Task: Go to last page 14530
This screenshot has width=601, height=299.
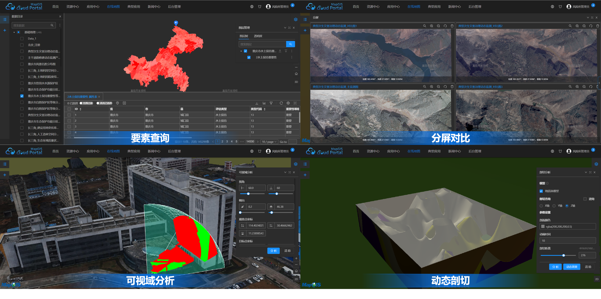Action: pos(250,142)
